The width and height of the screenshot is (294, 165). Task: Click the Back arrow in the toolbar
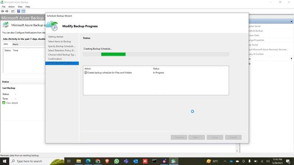tap(2, 11)
